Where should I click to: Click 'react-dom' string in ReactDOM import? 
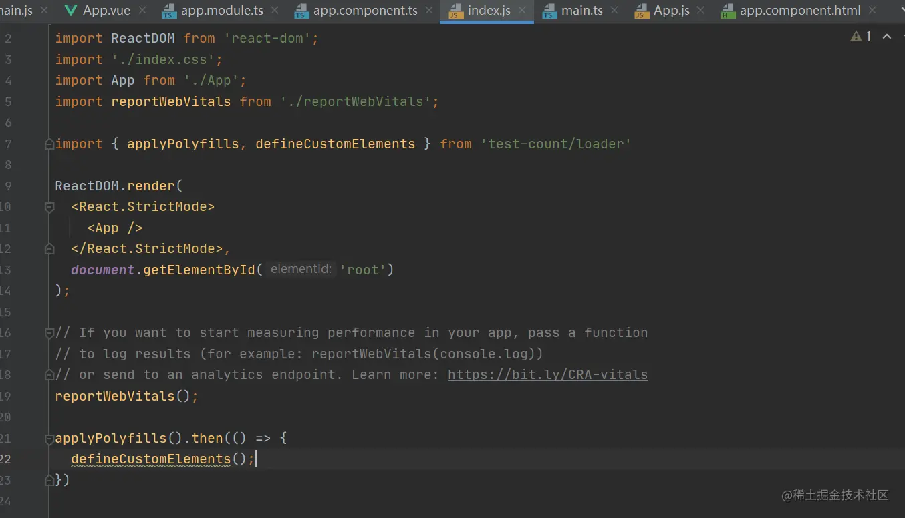click(267, 38)
